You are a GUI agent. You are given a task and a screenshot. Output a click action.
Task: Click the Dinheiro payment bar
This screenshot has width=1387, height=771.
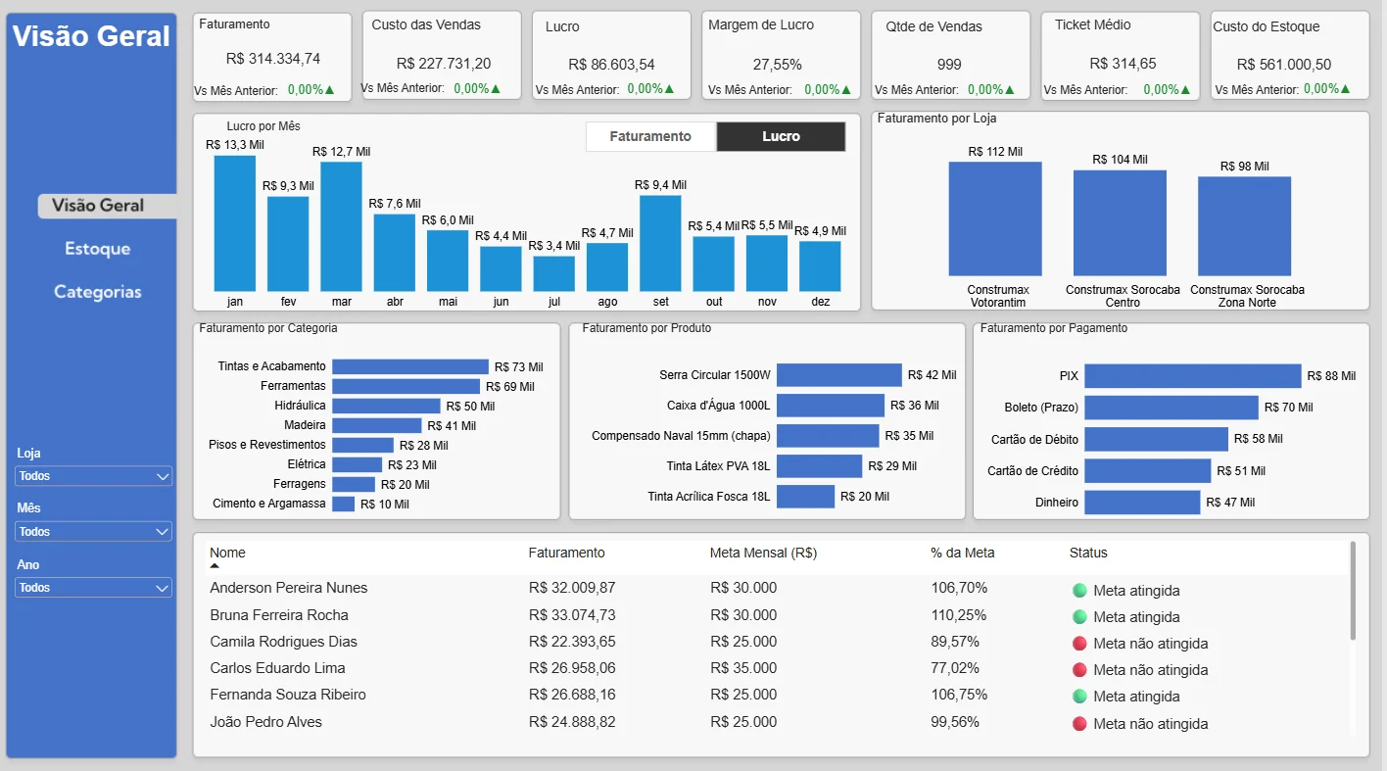[1142, 503]
